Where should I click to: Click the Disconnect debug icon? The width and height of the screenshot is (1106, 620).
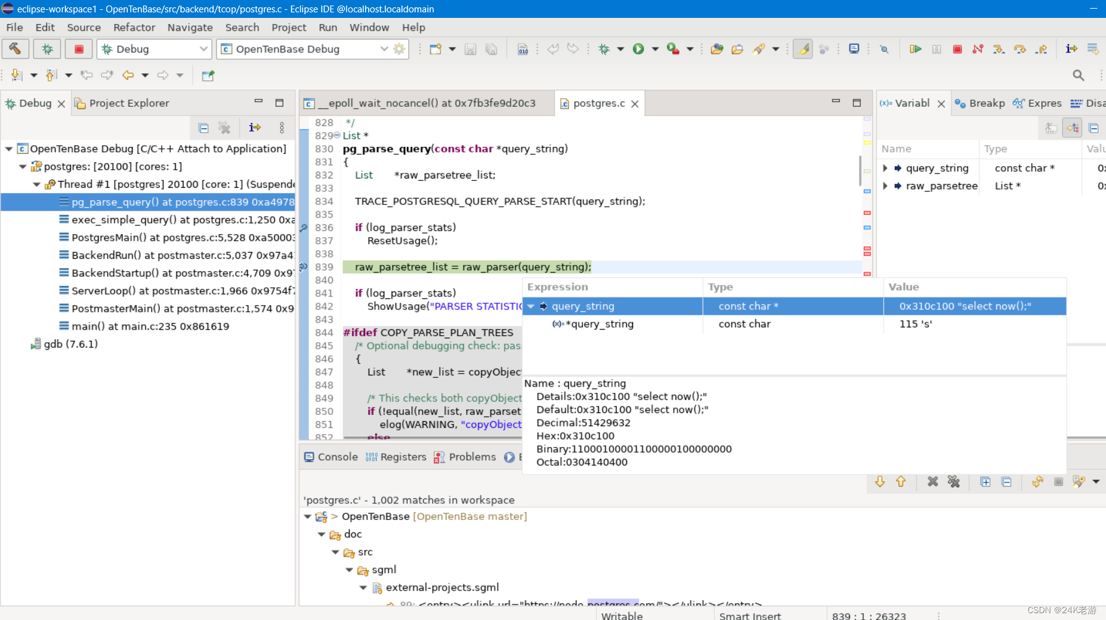[x=978, y=49]
